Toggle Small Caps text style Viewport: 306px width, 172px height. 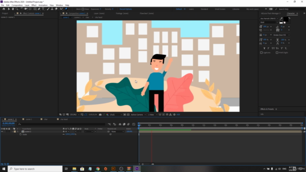pos(277,48)
